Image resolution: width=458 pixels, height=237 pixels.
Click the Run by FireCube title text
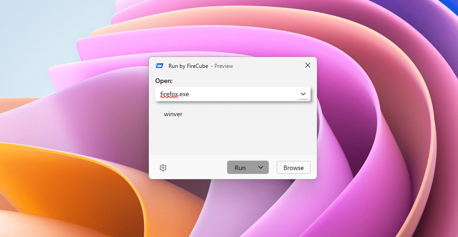pos(188,66)
